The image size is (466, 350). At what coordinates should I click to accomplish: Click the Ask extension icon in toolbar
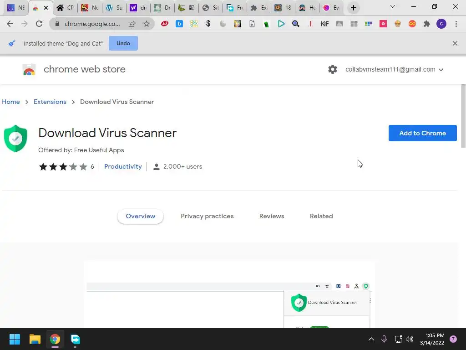coord(165,24)
